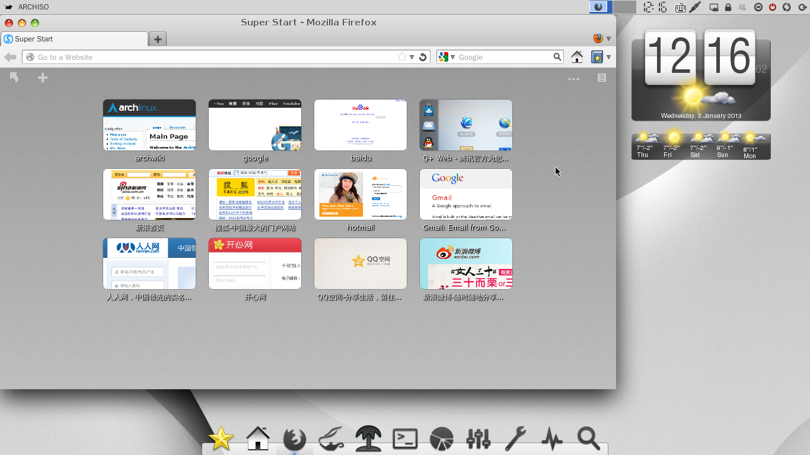Open the mixer sliders dock icon
Viewport: 810px width, 455px height.
(x=479, y=439)
